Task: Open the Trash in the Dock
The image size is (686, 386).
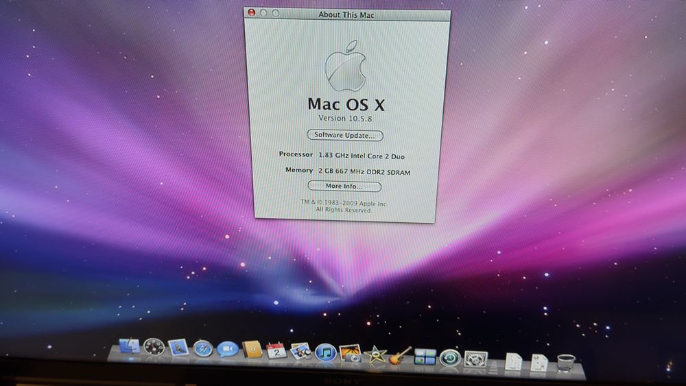Action: [566, 363]
